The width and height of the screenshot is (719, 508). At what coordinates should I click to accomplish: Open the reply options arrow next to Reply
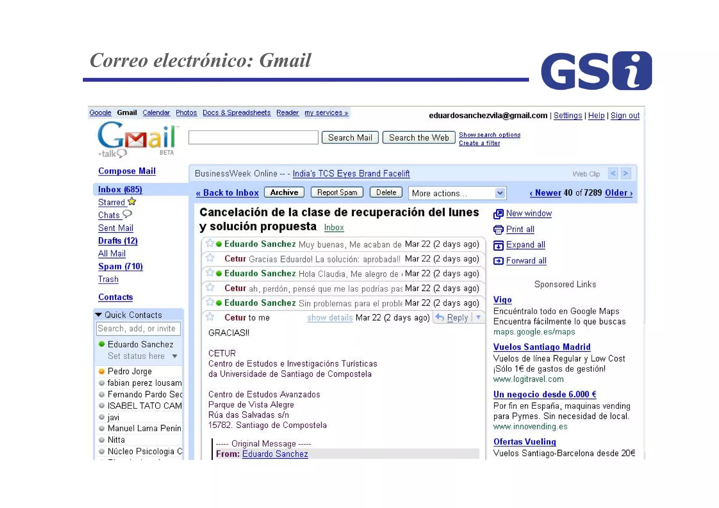click(478, 317)
